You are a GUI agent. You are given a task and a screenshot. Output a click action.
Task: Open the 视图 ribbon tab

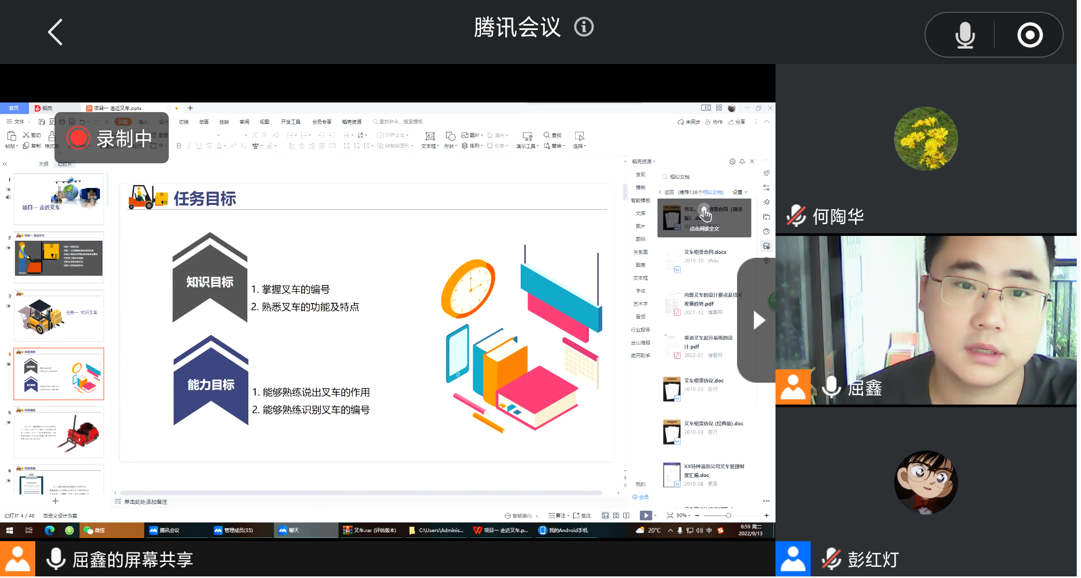[264, 122]
